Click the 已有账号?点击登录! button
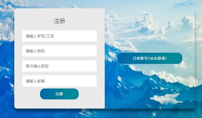Screen dimensions: 202x118 pos(150,58)
